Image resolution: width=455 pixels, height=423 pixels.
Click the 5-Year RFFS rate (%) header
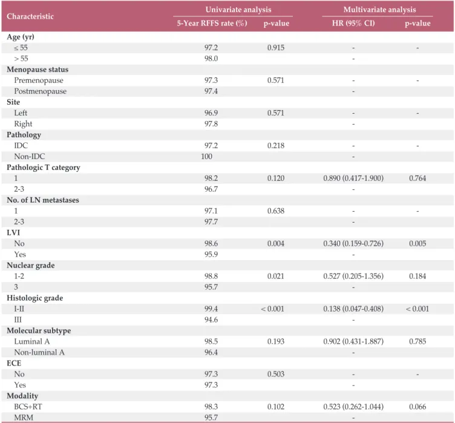click(212, 23)
